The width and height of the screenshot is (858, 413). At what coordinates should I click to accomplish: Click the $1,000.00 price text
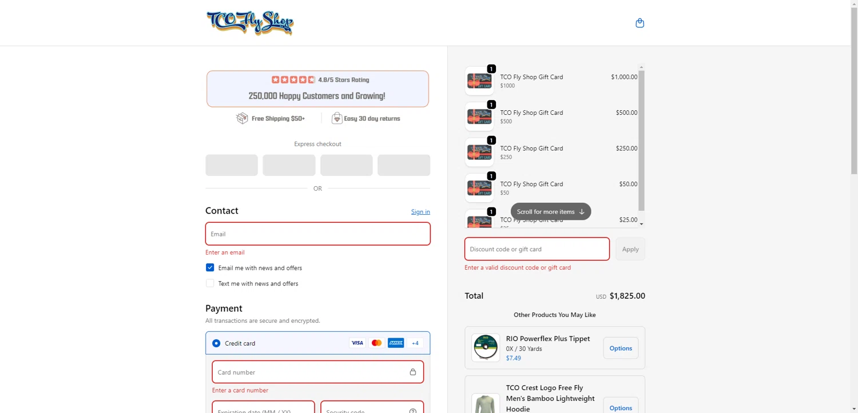click(624, 77)
